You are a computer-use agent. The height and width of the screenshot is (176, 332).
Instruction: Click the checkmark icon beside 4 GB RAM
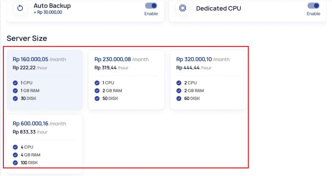tap(15, 155)
